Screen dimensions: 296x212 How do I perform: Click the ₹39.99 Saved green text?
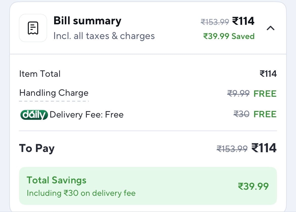click(x=229, y=36)
